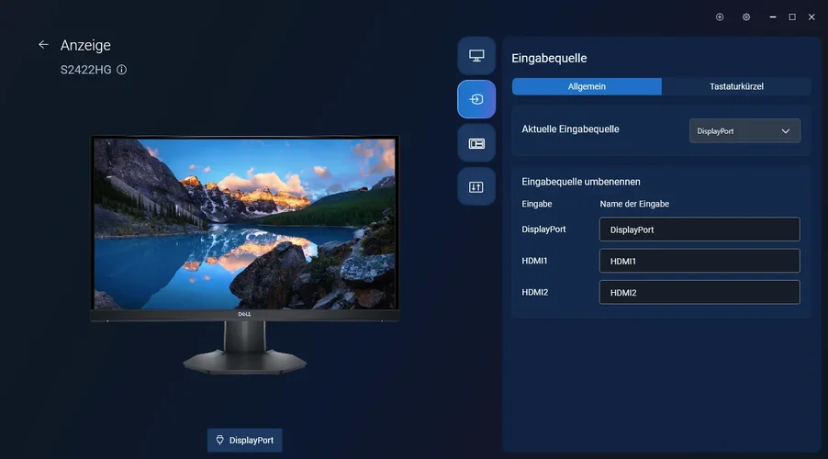828x459 pixels.
Task: Click the HDMI2 row label
Action: click(x=535, y=292)
